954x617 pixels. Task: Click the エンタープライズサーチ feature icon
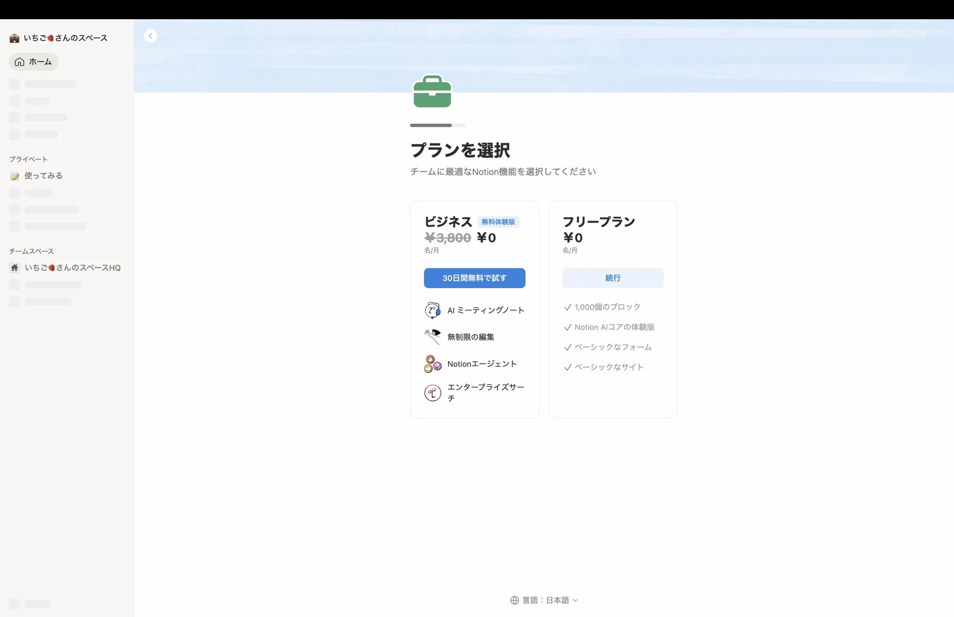[433, 393]
